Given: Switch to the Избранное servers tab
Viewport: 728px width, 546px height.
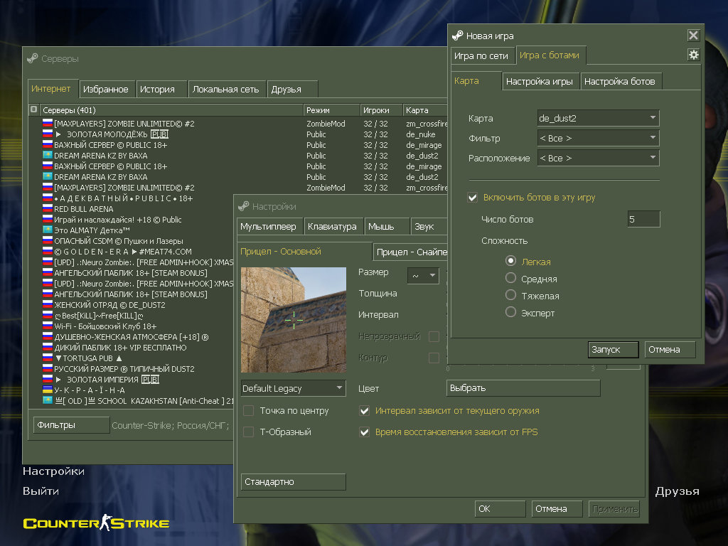Looking at the screenshot, I should point(106,89).
